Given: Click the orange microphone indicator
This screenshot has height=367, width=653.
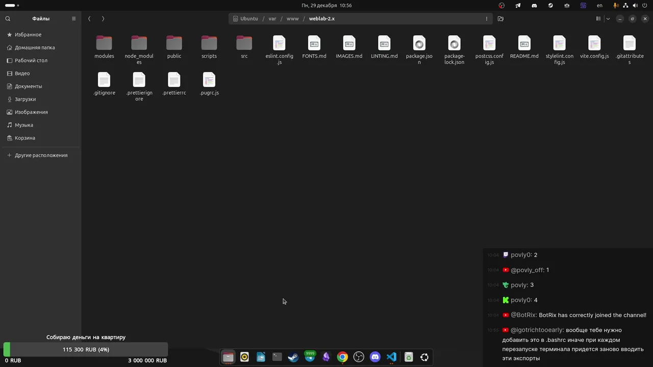Looking at the screenshot, I should [616, 5].
